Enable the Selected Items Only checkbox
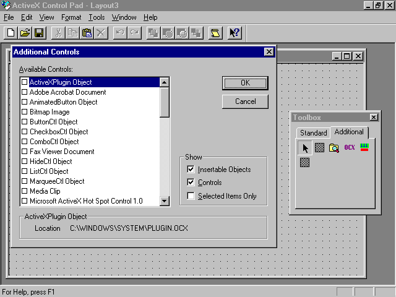The width and height of the screenshot is (396, 297). (191, 196)
